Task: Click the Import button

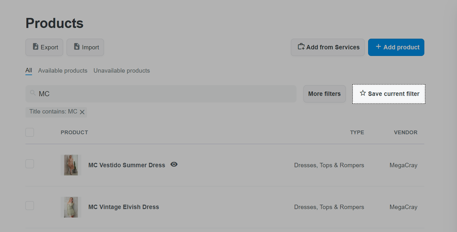Action: click(x=85, y=47)
